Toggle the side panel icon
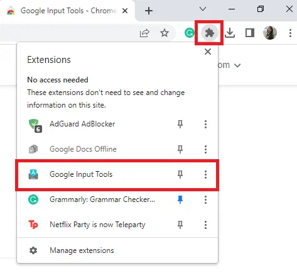297x280 pixels. (250, 33)
